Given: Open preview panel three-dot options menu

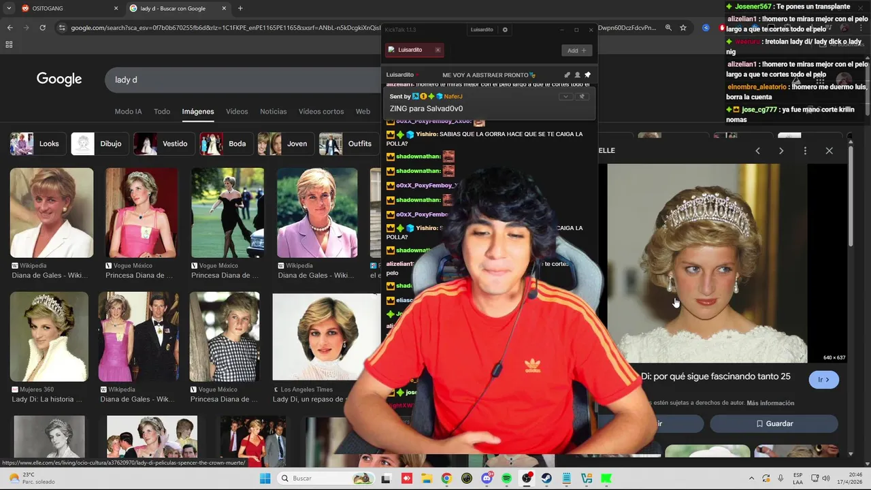Looking at the screenshot, I should (x=805, y=150).
